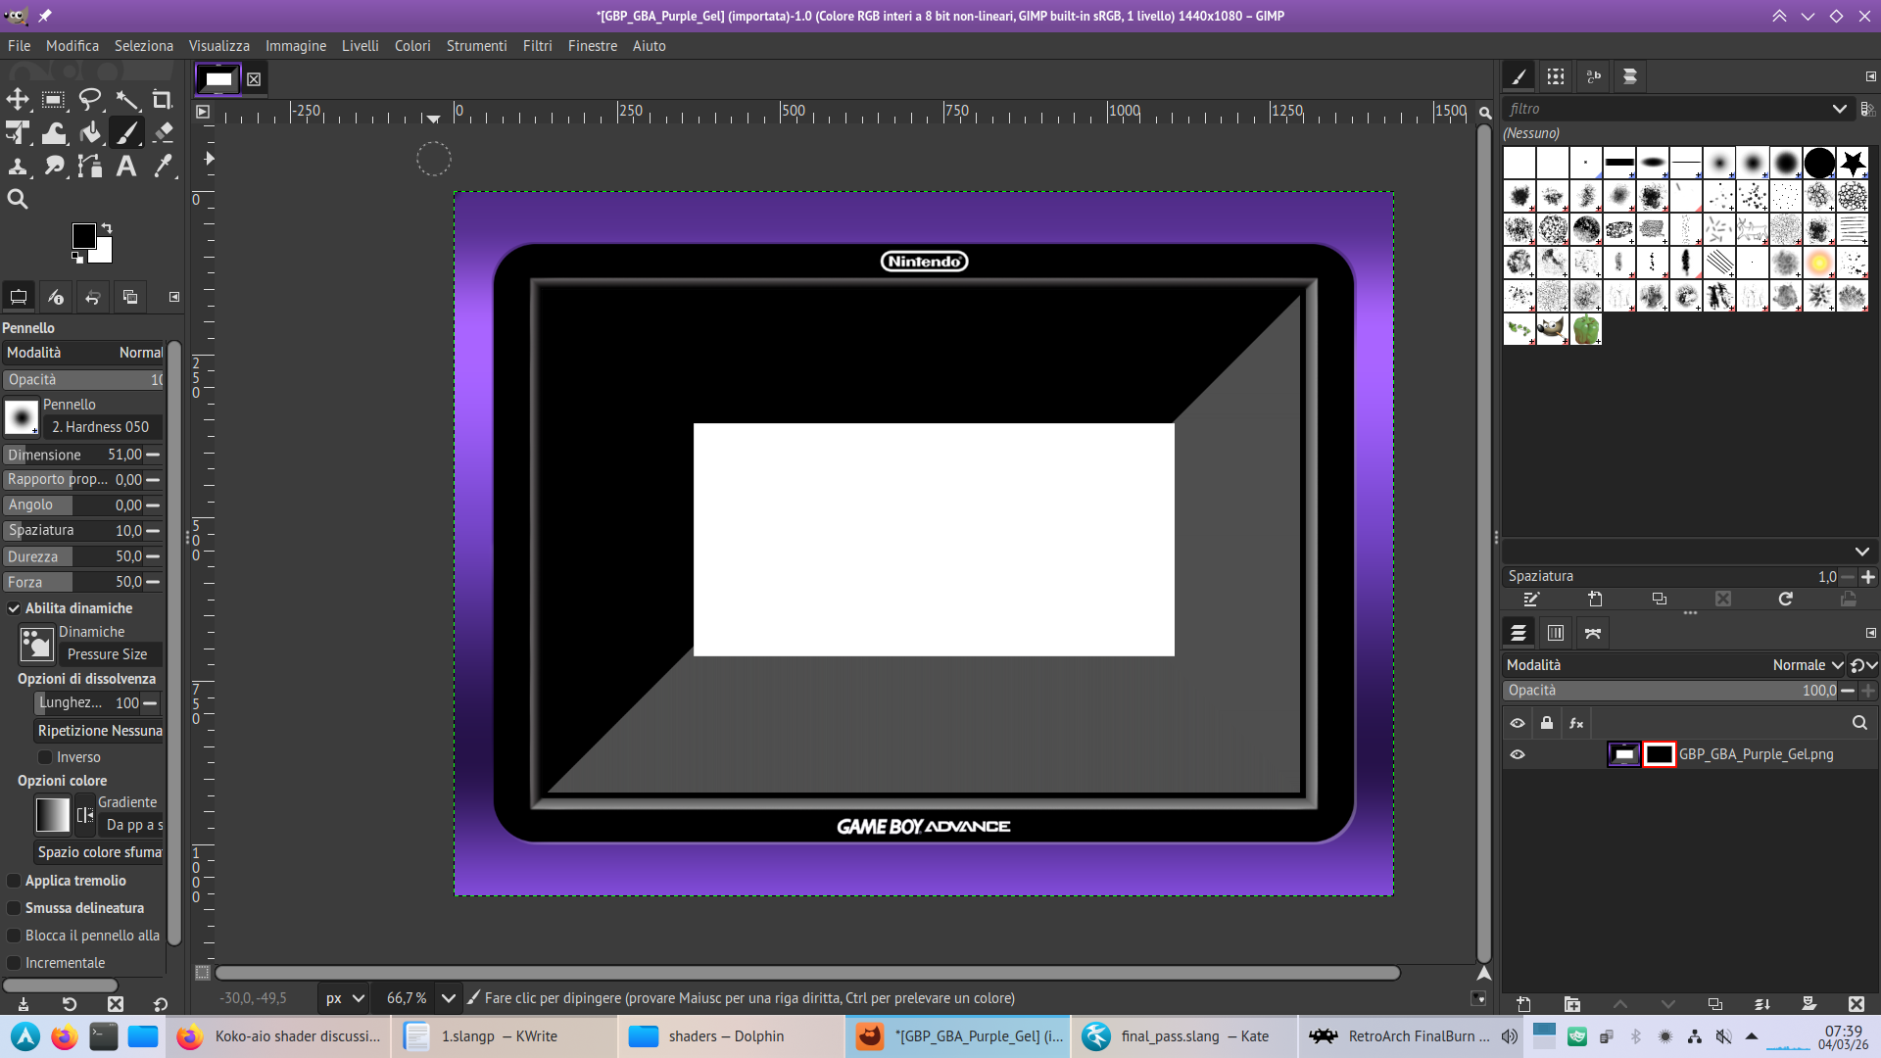
Task: Uncheck Abilita dinamiche checkbox
Action: [15, 608]
